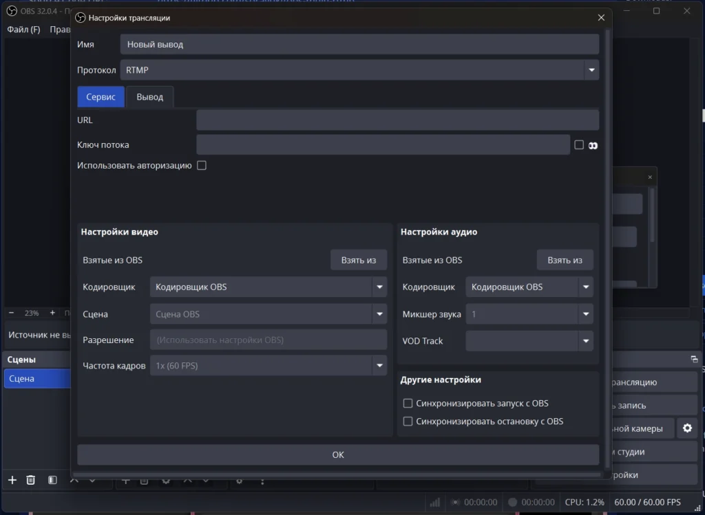Image resolution: width=705 pixels, height=515 pixels.
Task: Click the dialog's vertical scrollbar
Action: [x=607, y=248]
